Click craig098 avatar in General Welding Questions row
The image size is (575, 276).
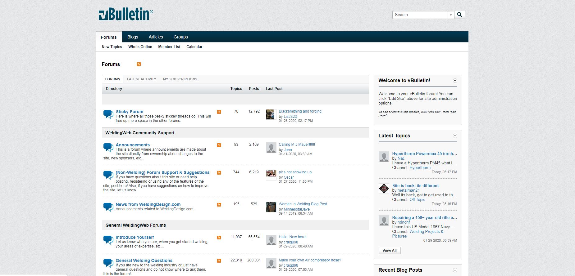(x=271, y=263)
